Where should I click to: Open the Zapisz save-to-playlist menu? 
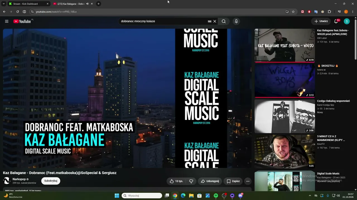point(233,181)
